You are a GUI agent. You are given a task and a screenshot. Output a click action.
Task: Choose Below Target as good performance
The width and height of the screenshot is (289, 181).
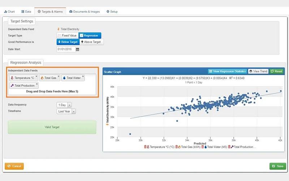tap(68, 42)
